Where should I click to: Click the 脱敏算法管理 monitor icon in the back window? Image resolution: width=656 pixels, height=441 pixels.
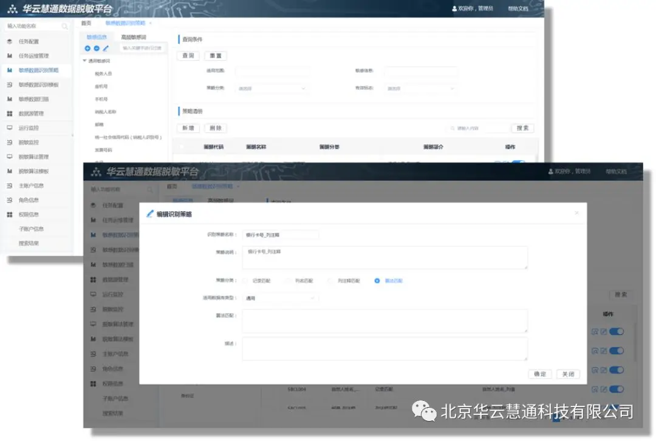[x=10, y=157]
